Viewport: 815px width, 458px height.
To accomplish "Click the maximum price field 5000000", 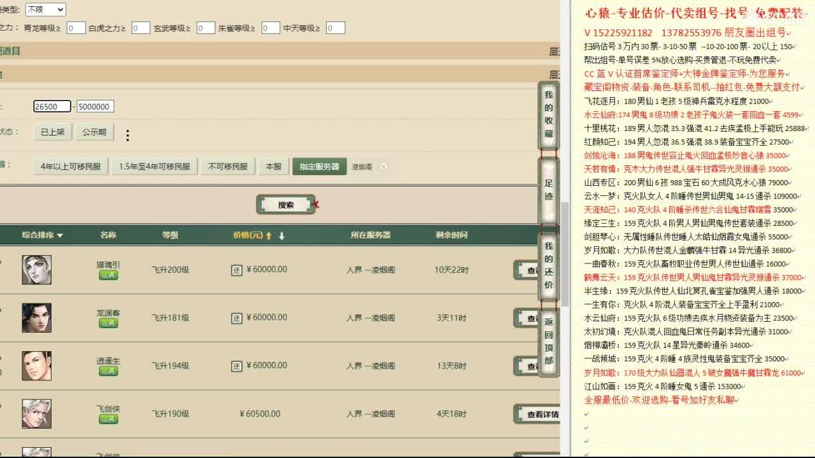I will pyautogui.click(x=96, y=106).
